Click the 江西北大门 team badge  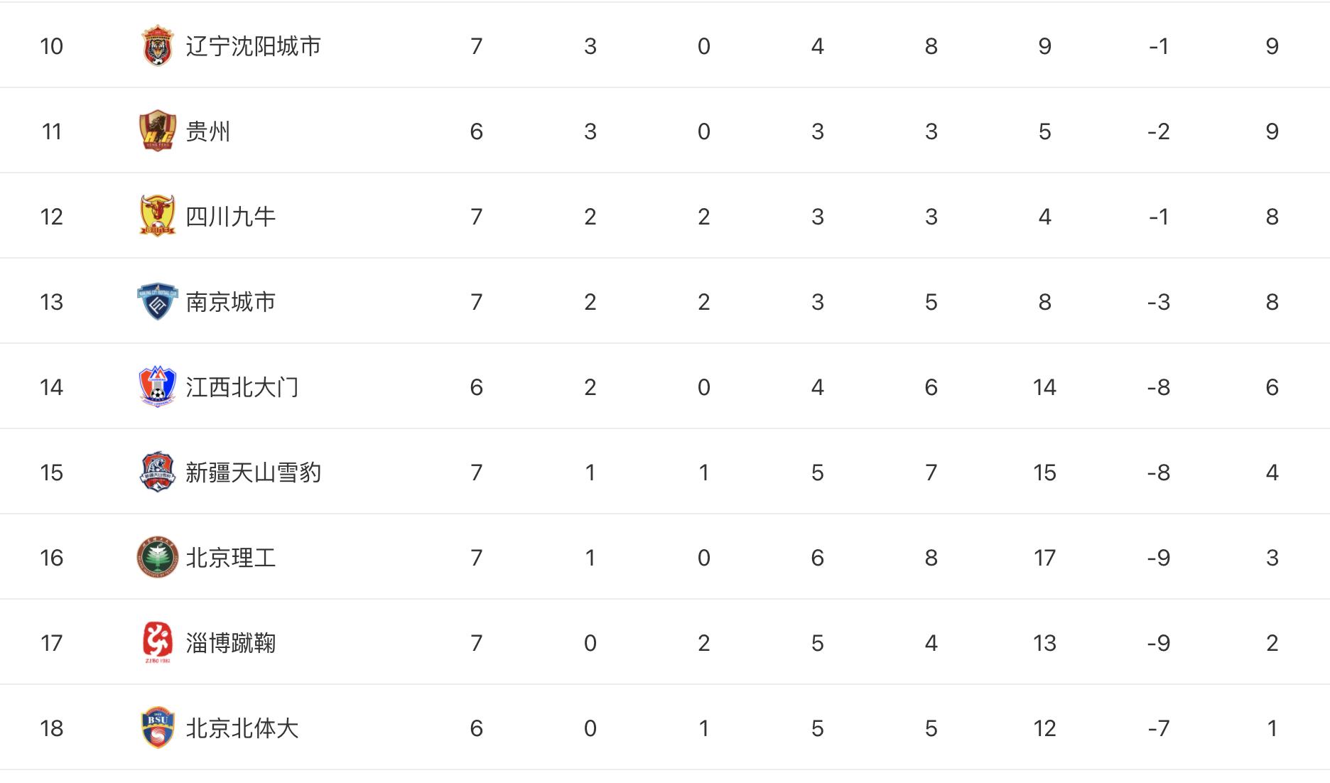tap(157, 387)
